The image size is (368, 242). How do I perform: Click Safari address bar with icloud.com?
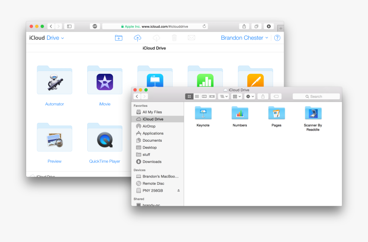click(x=155, y=26)
